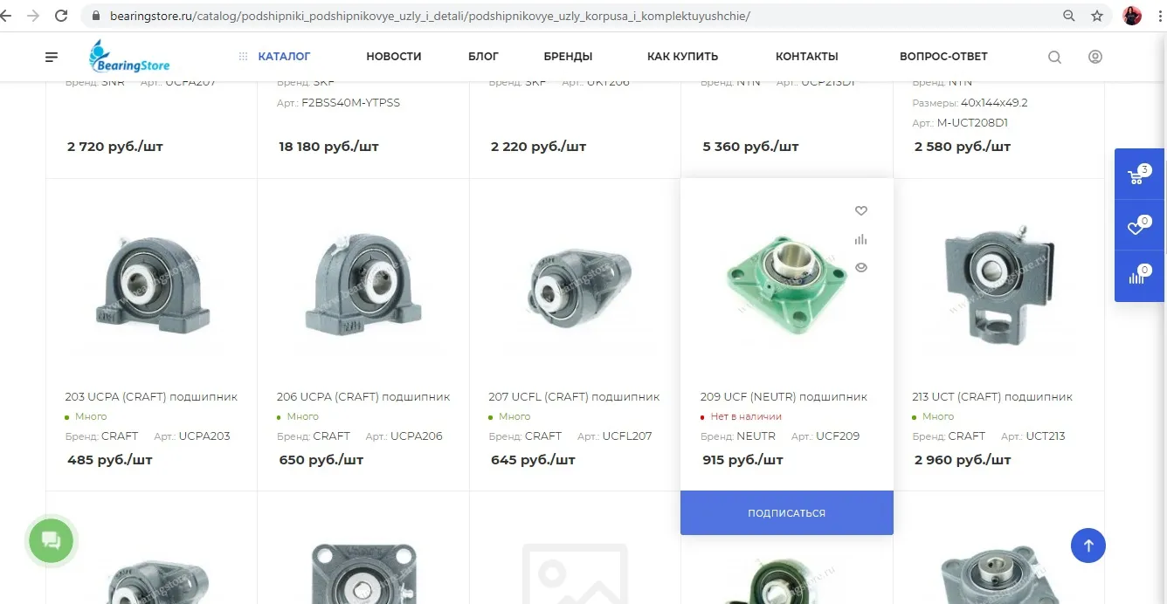Open the НОВОСТИ menu item
The width and height of the screenshot is (1167, 604).
(x=394, y=57)
